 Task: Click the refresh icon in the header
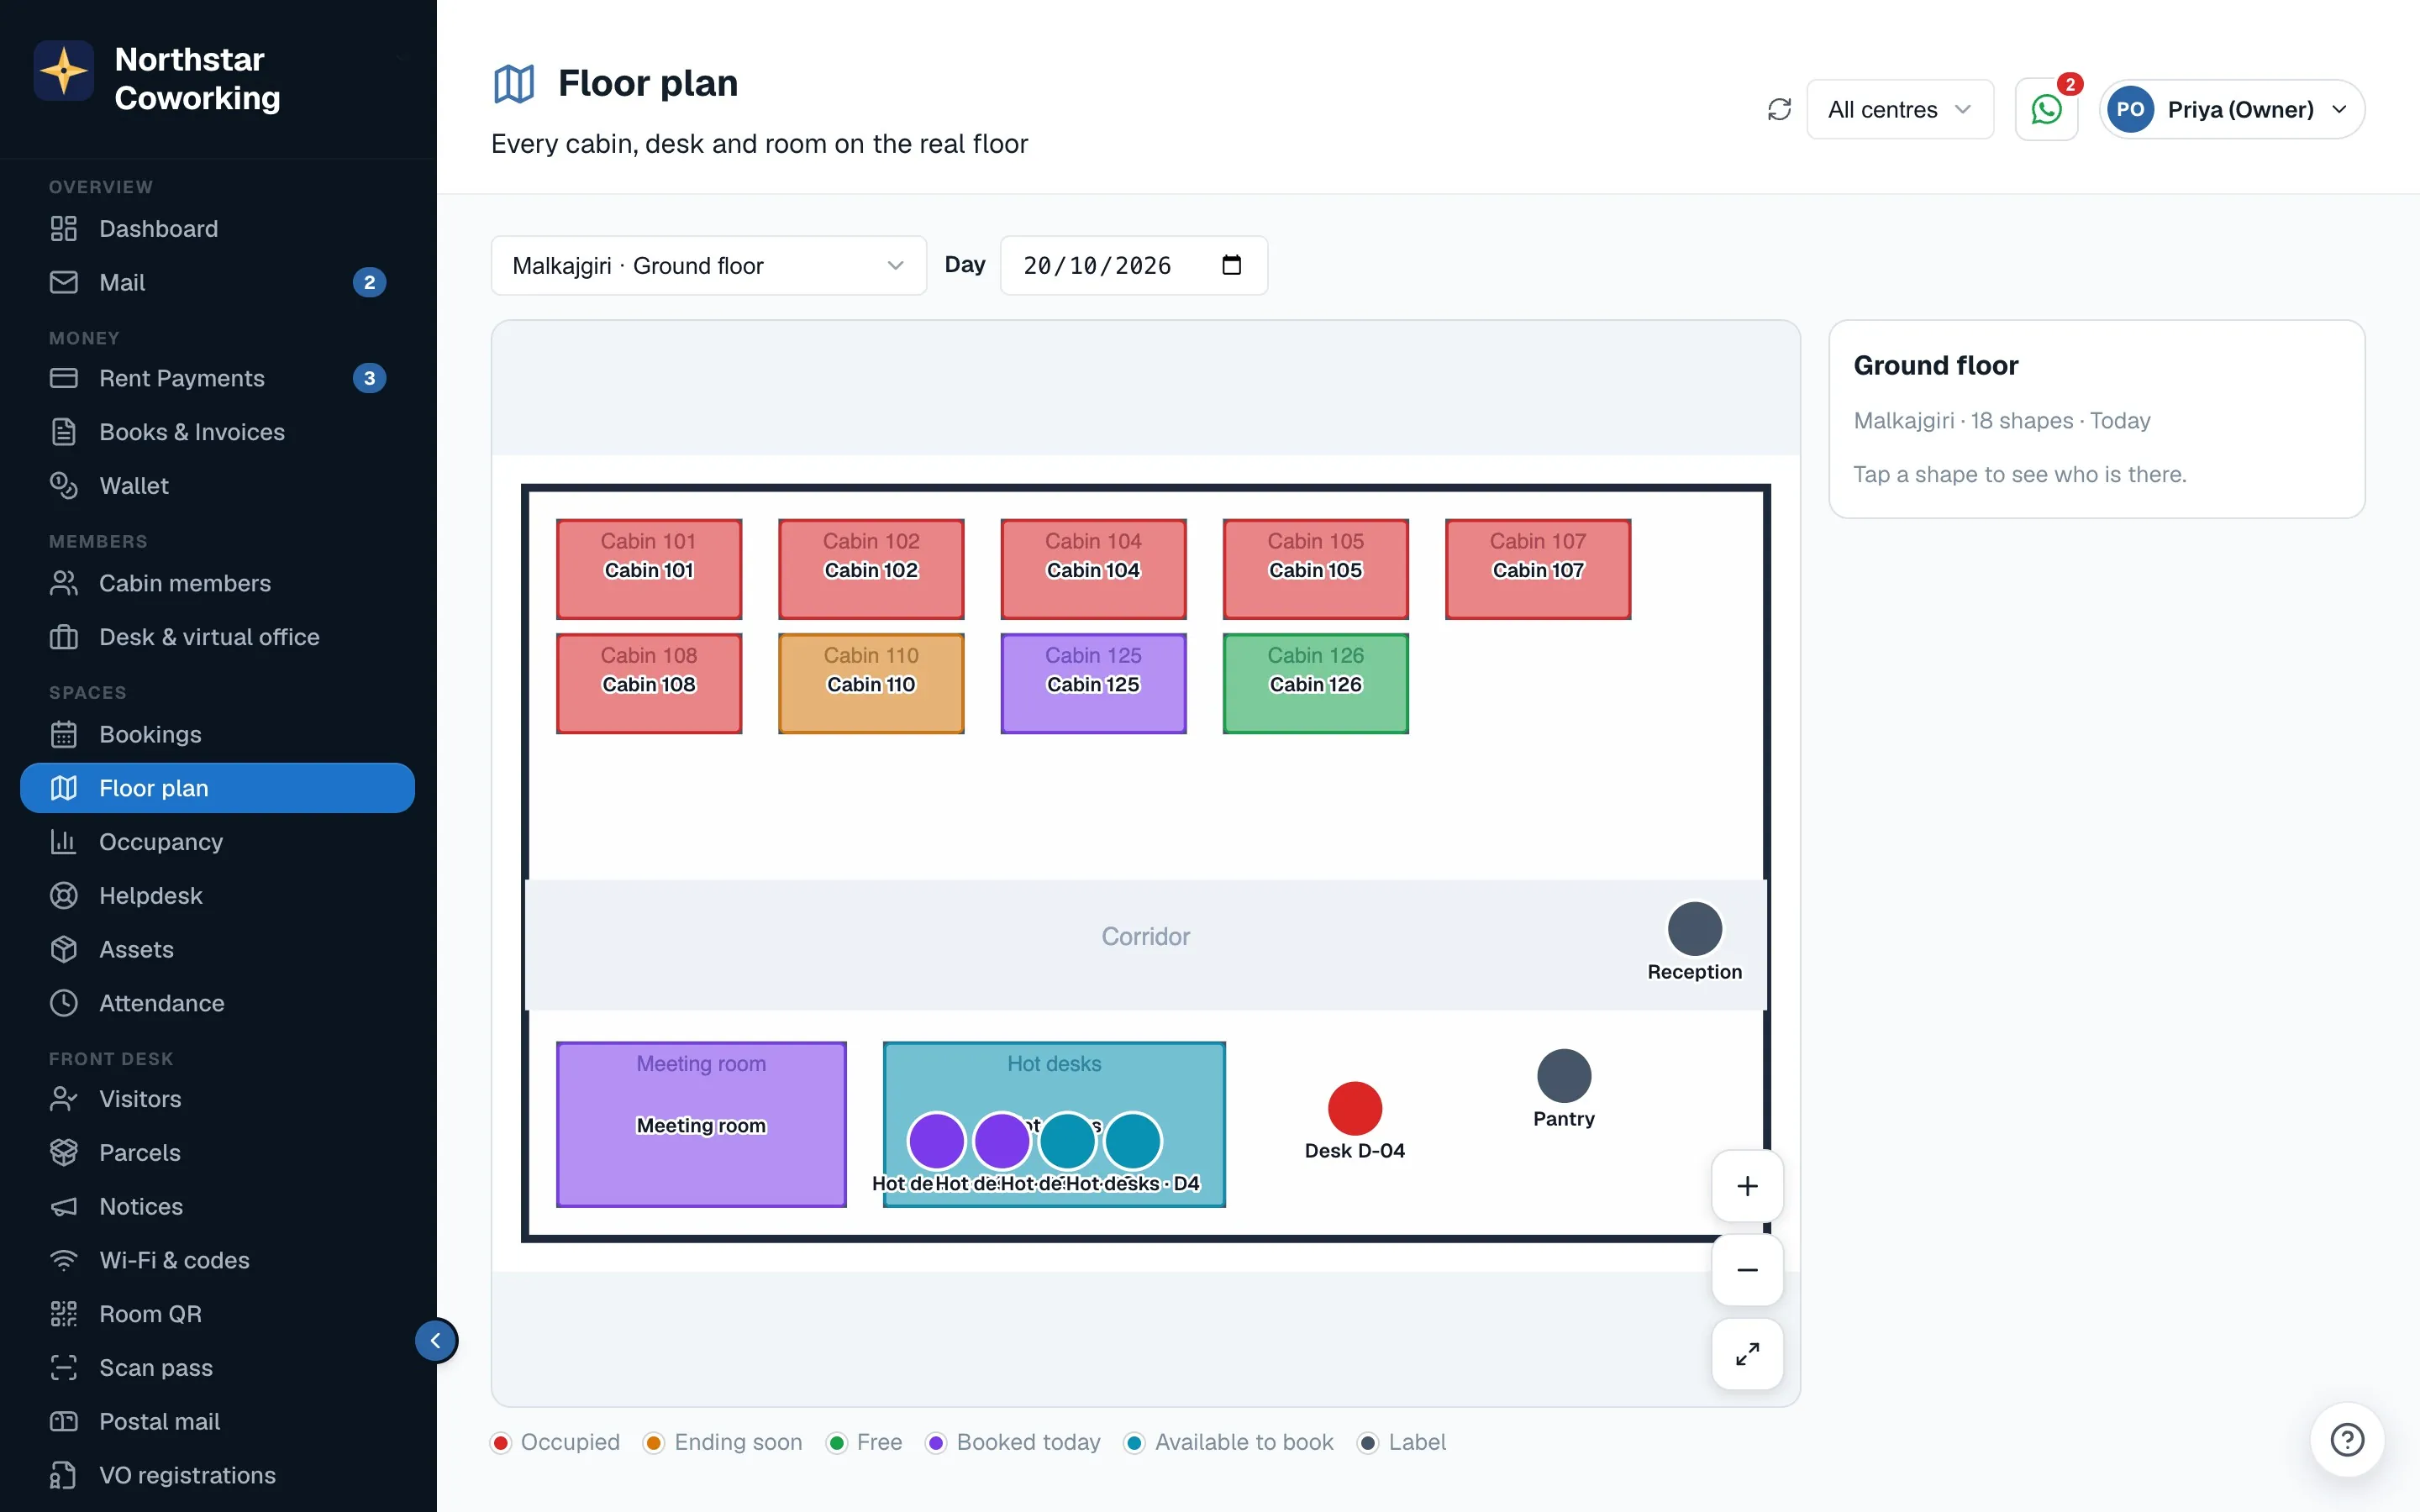point(1779,109)
